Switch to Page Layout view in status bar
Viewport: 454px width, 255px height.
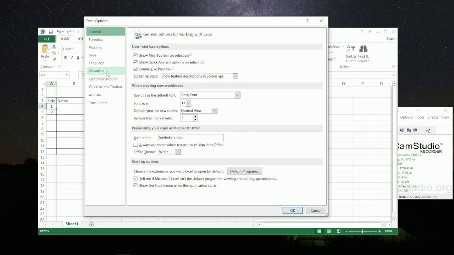pos(329,231)
